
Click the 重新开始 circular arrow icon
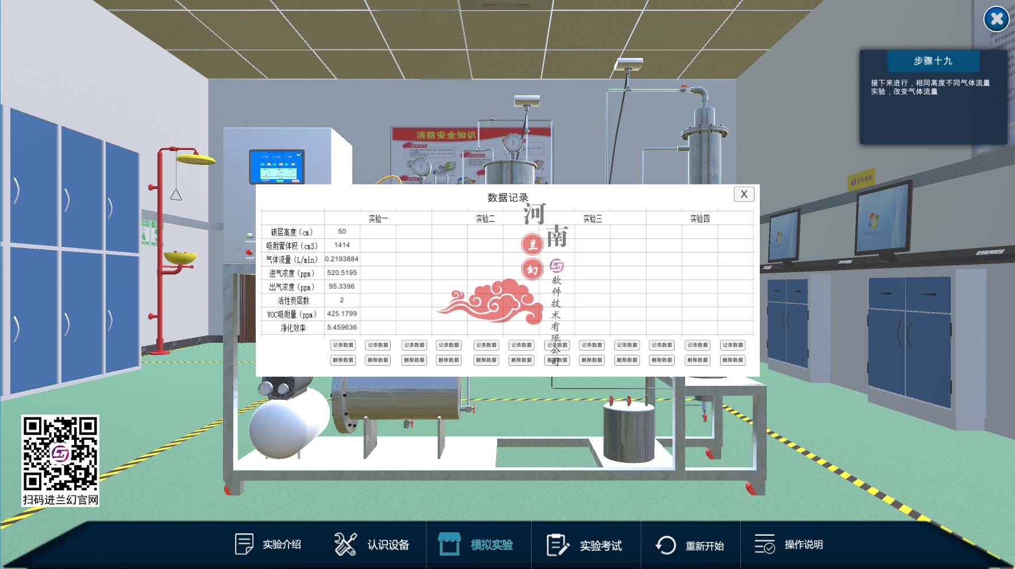(666, 544)
